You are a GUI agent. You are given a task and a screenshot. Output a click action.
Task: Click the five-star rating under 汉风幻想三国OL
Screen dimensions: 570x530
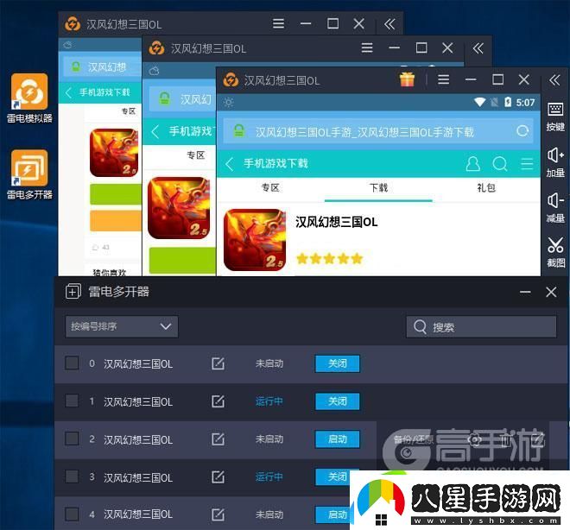(x=330, y=259)
